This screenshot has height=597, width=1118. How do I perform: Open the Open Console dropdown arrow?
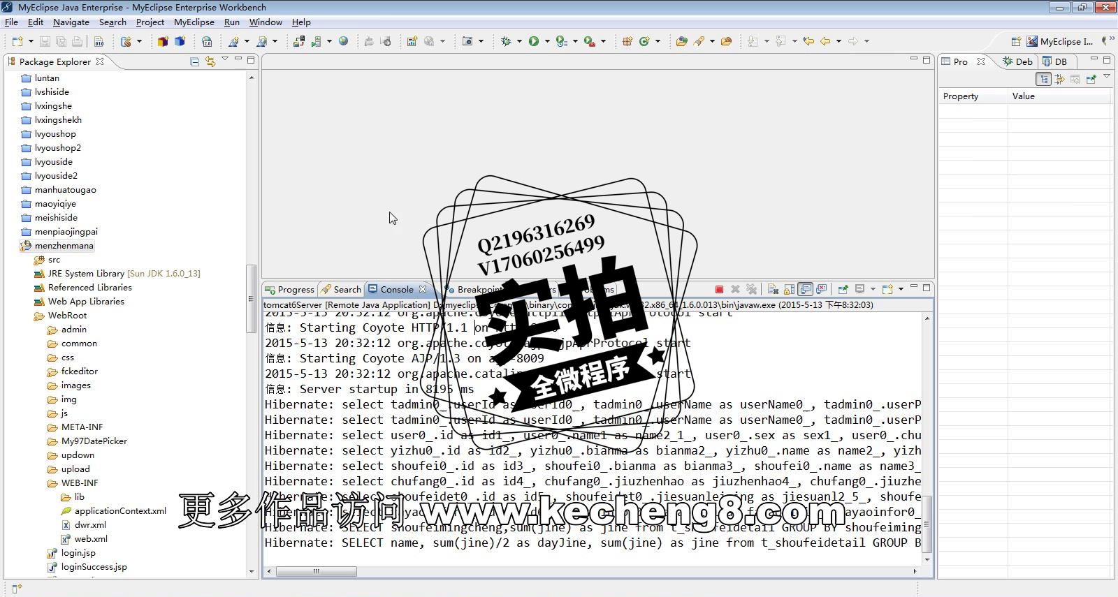[901, 289]
